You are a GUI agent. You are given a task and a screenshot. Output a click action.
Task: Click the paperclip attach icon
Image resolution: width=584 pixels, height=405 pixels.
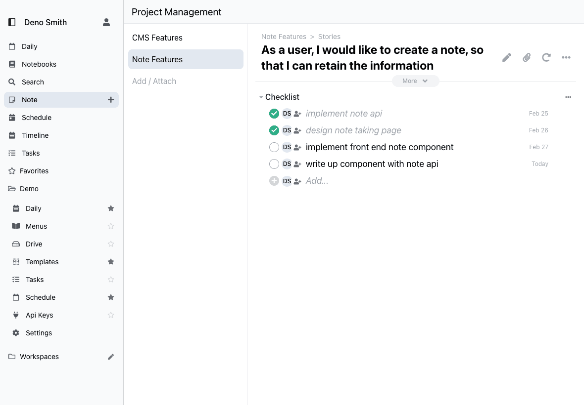coord(526,57)
